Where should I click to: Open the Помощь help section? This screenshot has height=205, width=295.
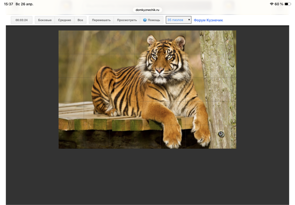click(154, 20)
